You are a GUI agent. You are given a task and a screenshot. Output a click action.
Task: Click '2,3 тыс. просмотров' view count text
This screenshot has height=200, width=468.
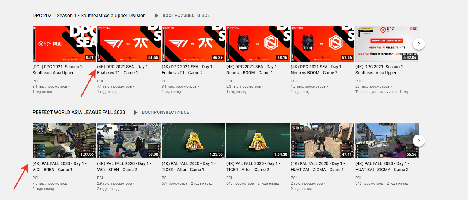click(x=244, y=87)
